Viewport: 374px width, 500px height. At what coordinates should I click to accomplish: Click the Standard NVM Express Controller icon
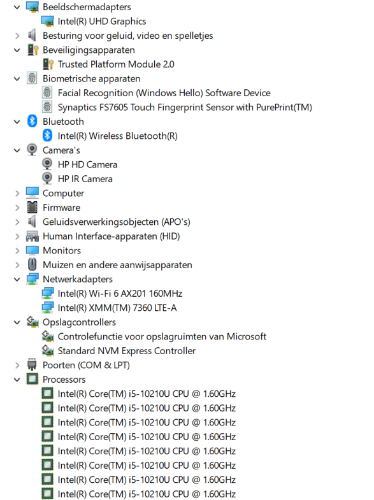pyautogui.click(x=48, y=350)
